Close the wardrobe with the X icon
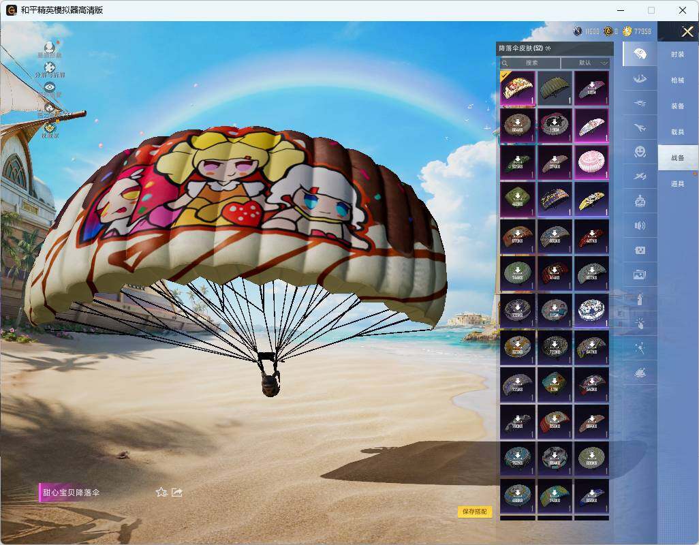 [x=687, y=31]
